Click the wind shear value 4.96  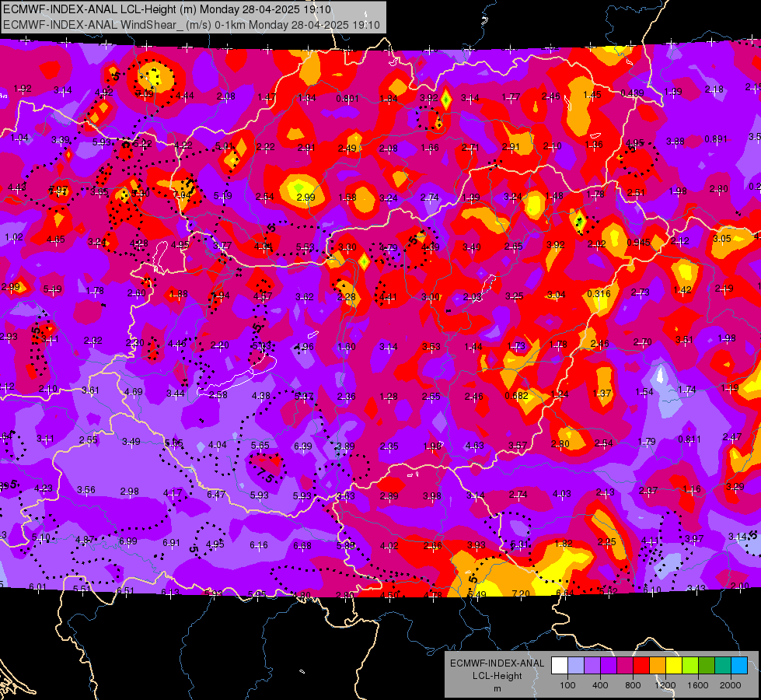(304, 346)
